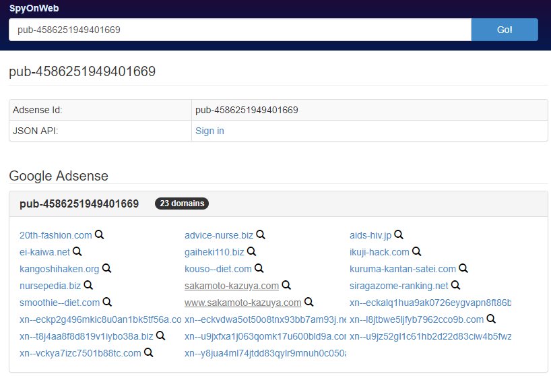Open the nursepedia.biz domain link
Image resolution: width=551 pixels, height=376 pixels.
tap(51, 286)
